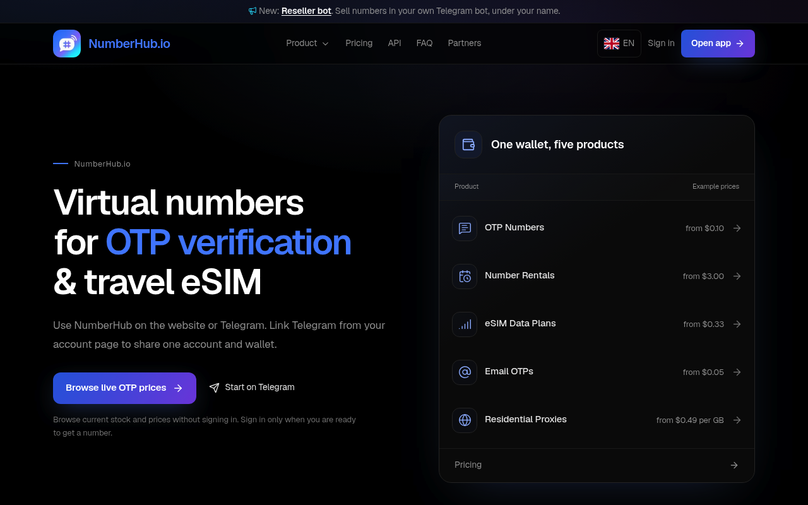Click the Residential Proxies globe icon

(x=465, y=420)
